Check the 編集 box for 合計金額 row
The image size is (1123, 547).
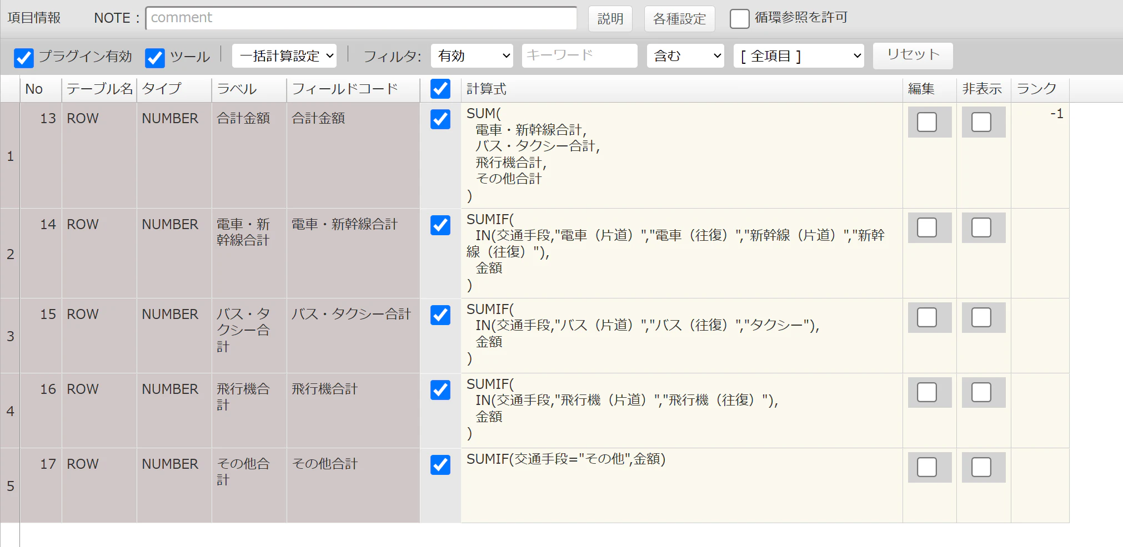pos(927,122)
